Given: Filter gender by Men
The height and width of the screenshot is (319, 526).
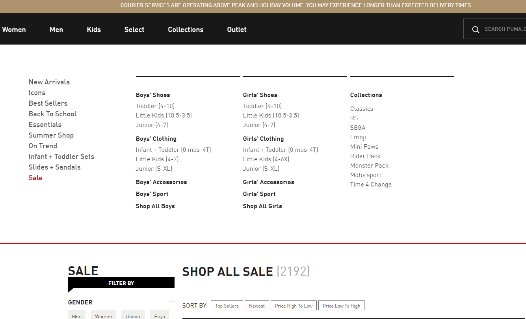Looking at the screenshot, I should (x=77, y=315).
